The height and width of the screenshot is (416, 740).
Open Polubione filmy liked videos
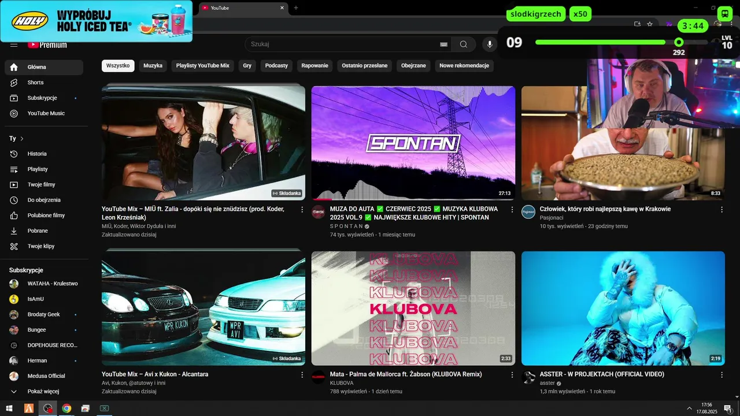44,216
